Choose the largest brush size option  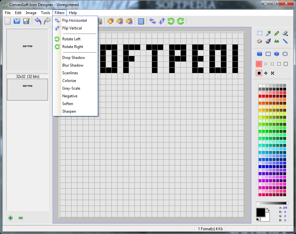coord(286,64)
